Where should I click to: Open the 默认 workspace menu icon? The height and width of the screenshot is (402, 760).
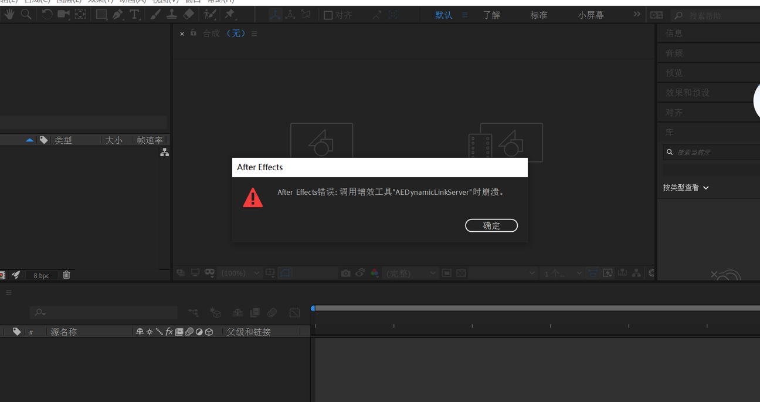[465, 15]
